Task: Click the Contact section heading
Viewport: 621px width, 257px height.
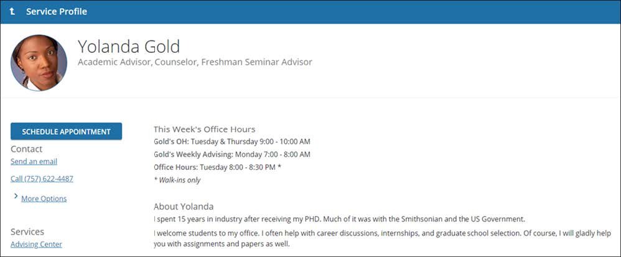Action: [26, 149]
